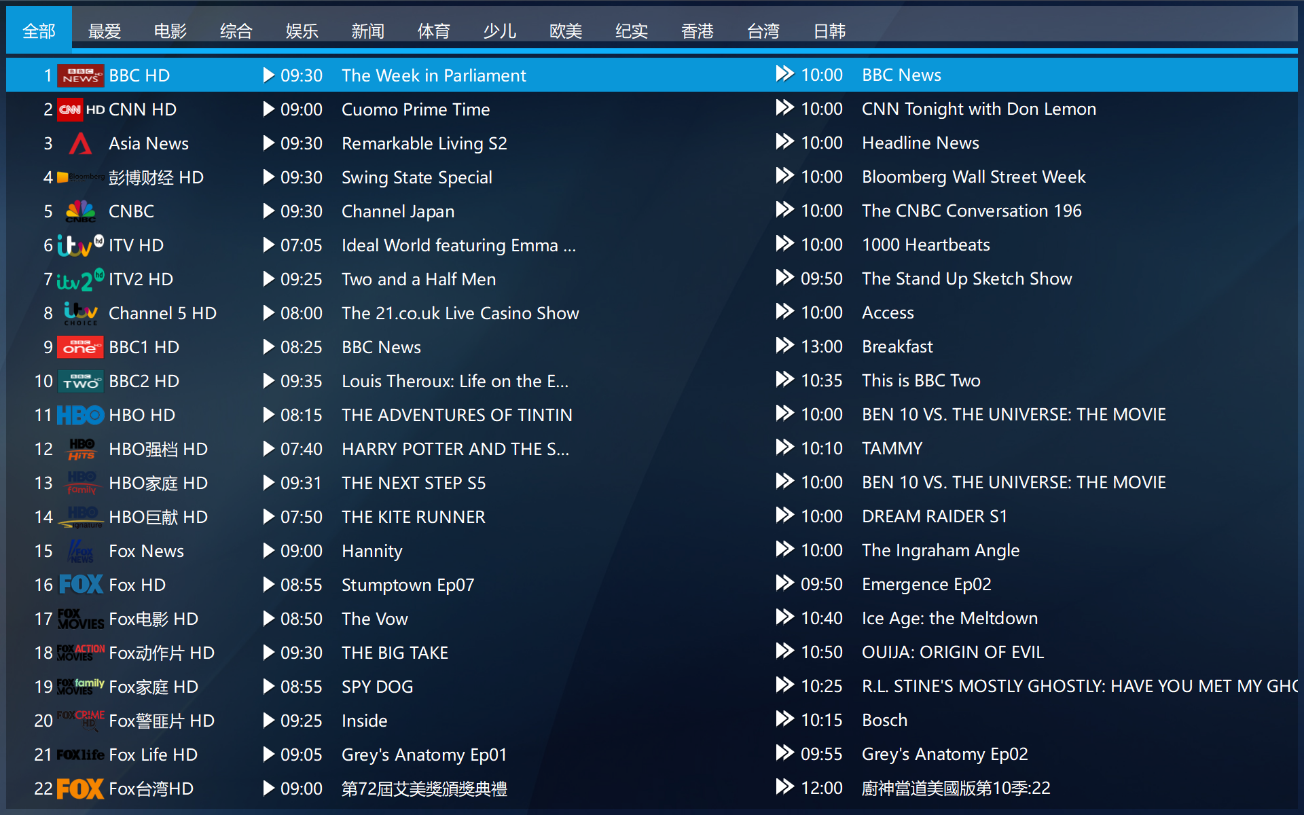Viewport: 1304px width, 815px height.
Task: Click the Fox Movies logo
Action: [x=80, y=619]
